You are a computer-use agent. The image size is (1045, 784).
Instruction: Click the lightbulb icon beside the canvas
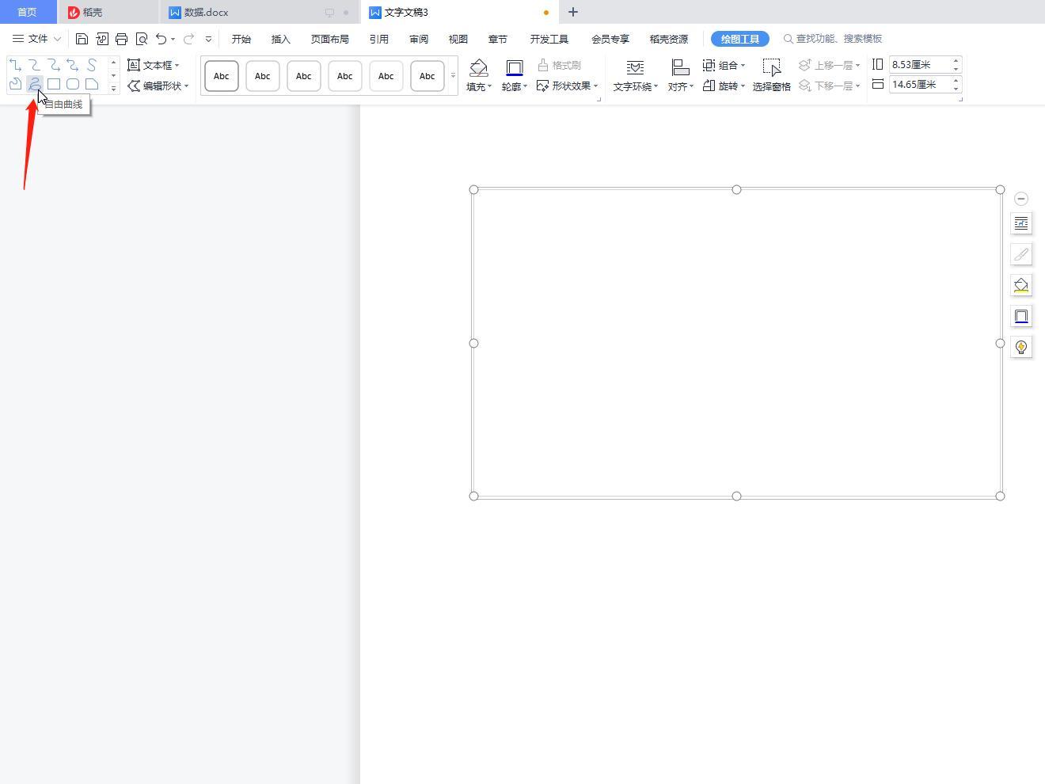[1021, 347]
